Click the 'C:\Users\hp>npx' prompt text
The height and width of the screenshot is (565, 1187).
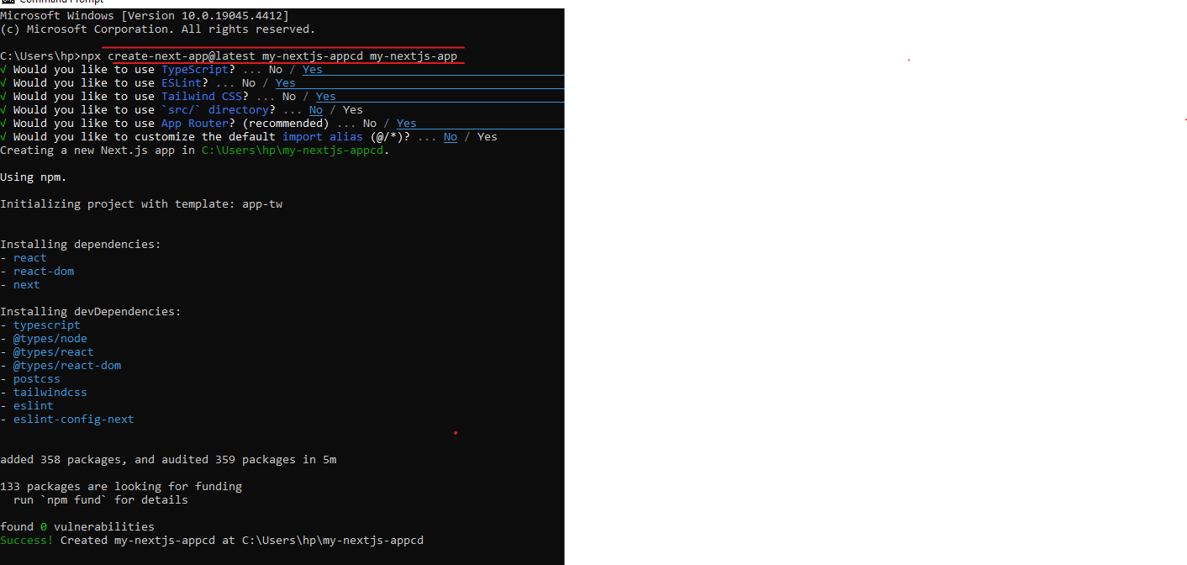tap(50, 56)
